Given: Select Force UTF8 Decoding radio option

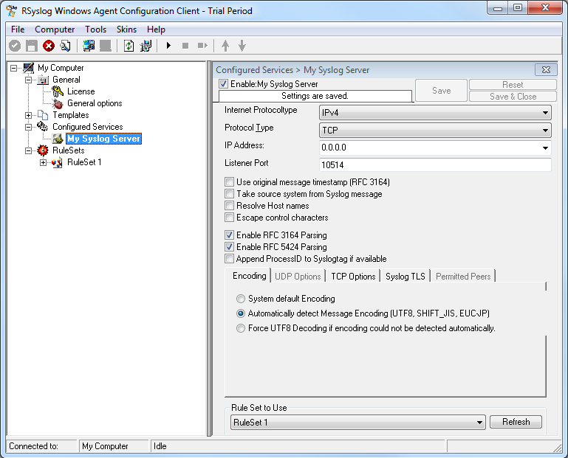Looking at the screenshot, I should point(241,328).
